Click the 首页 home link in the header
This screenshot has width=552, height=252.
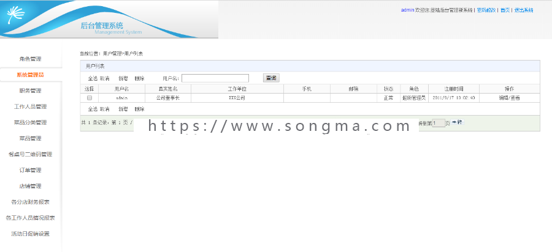pos(505,10)
